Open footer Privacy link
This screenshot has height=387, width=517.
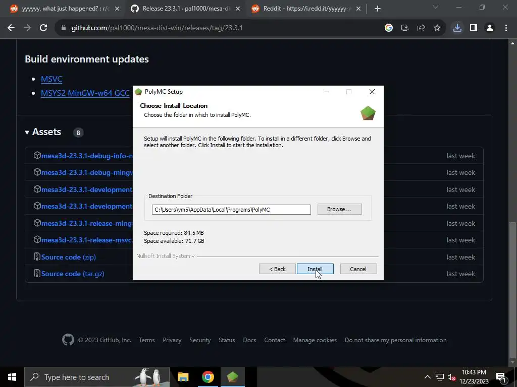[x=172, y=340]
